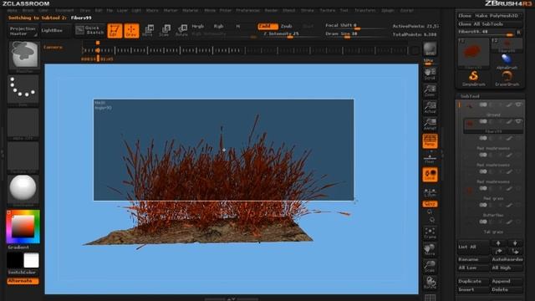535x301 pixels.
Task: Click the BPR render icon
Action: click(430, 49)
